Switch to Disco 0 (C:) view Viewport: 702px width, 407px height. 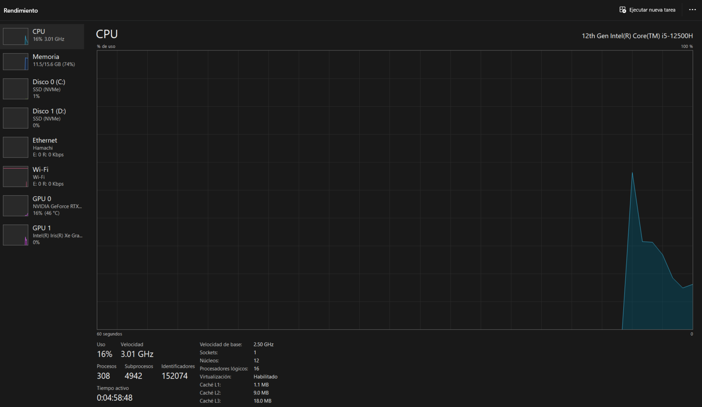click(x=42, y=89)
